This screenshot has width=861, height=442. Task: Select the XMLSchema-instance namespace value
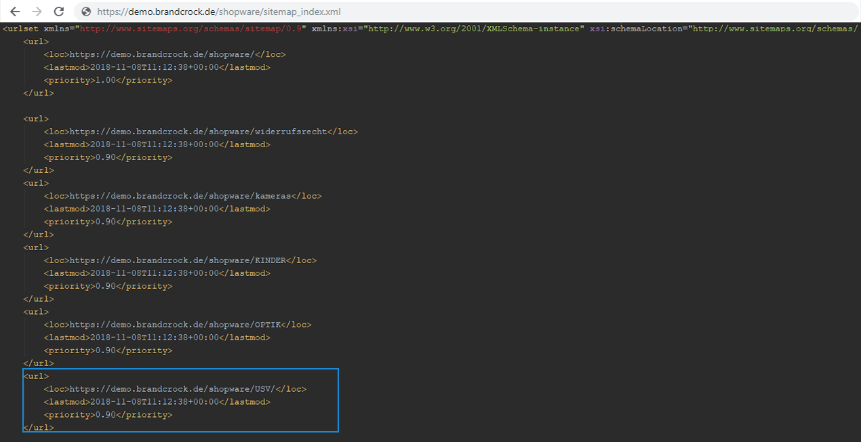(474, 28)
